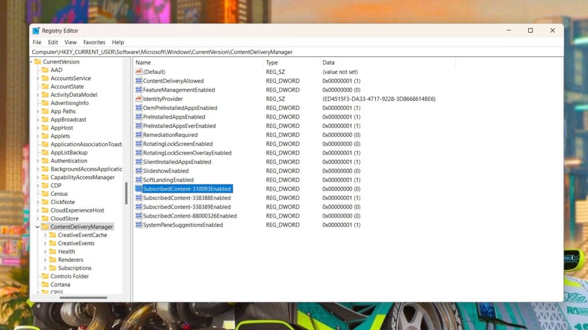588x330 pixels.
Task: Open the Favorites menu
Action: coord(94,42)
